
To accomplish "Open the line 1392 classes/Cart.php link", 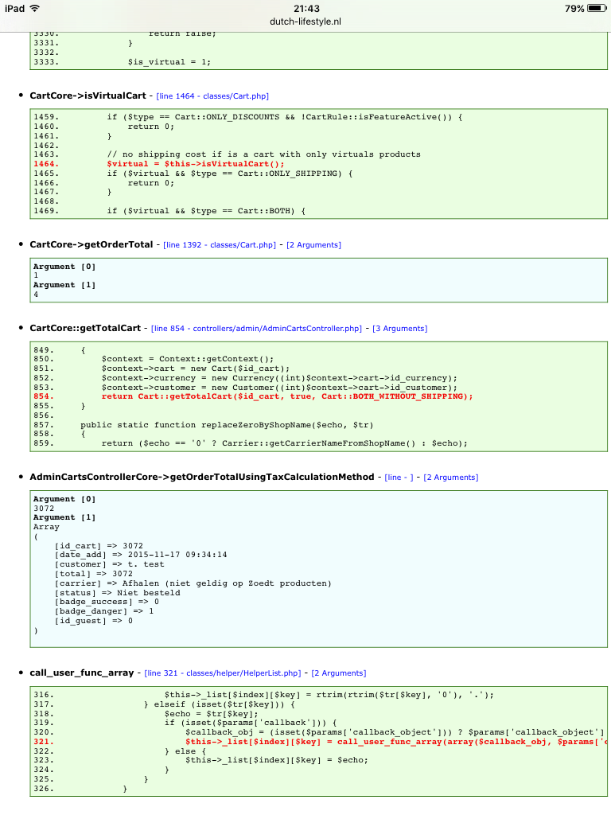I will click(220, 245).
